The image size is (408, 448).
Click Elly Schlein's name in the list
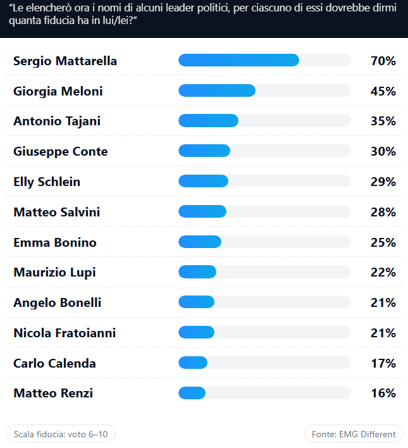(x=47, y=182)
